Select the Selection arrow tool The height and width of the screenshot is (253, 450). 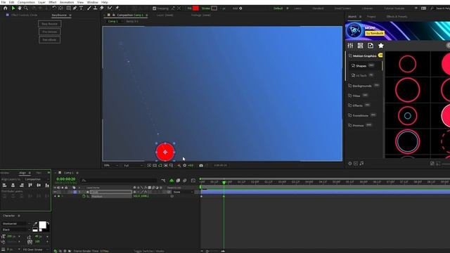[x=13, y=8]
